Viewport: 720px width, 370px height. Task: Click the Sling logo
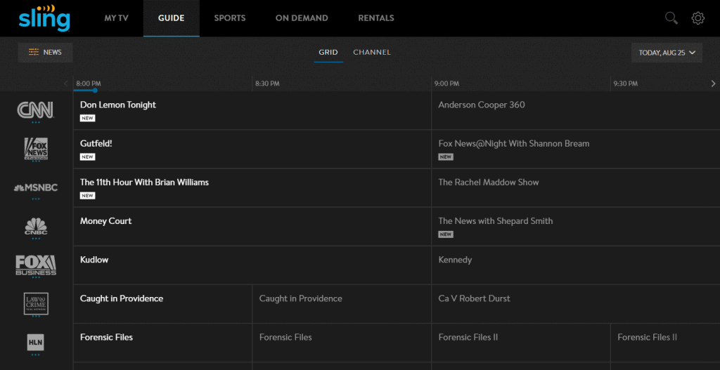tap(44, 18)
